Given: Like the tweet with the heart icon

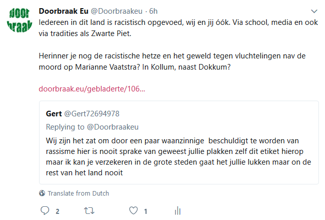Looking at the screenshot, I should [x=133, y=211].
